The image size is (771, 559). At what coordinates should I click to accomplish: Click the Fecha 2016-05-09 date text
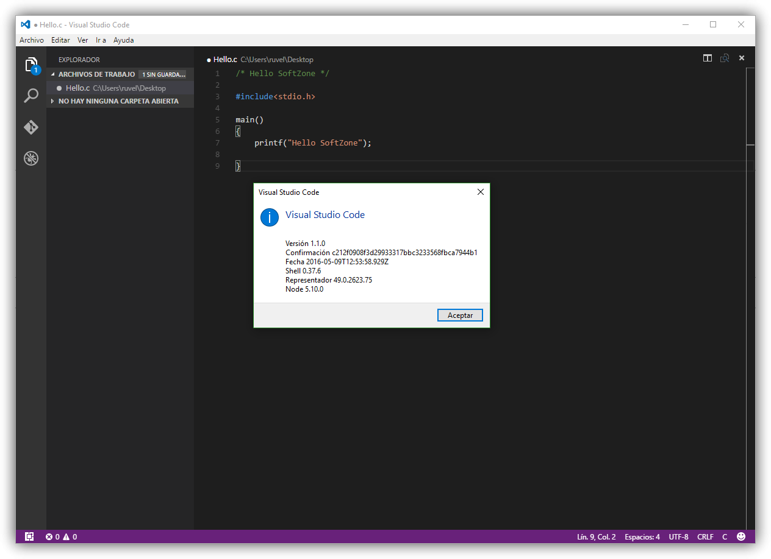(x=337, y=261)
